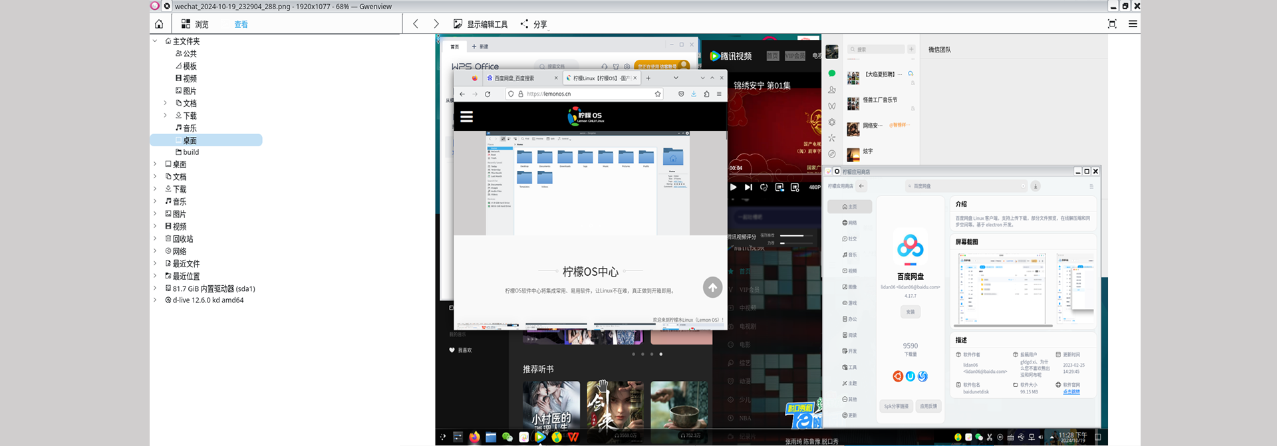This screenshot has width=1277, height=446.
Task: Enter full screen mode icon in toolbar
Action: tap(1112, 24)
